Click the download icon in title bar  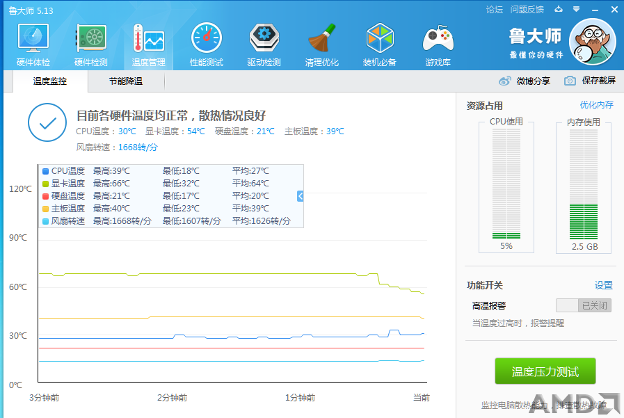click(x=559, y=10)
